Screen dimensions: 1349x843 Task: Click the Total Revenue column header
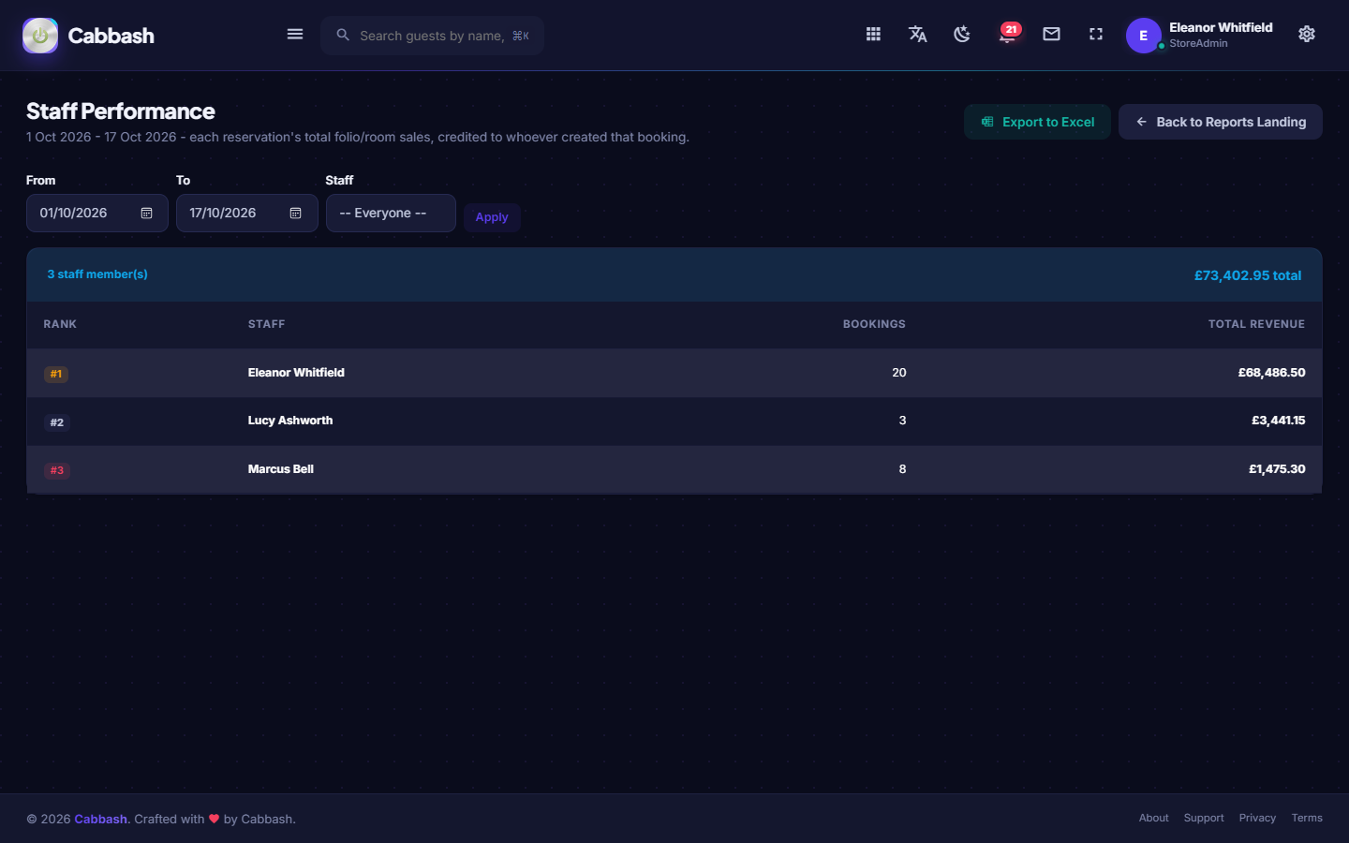tap(1256, 324)
